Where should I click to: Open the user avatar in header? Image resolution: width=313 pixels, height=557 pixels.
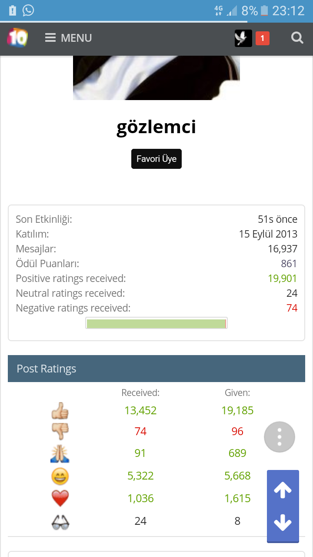point(243,38)
